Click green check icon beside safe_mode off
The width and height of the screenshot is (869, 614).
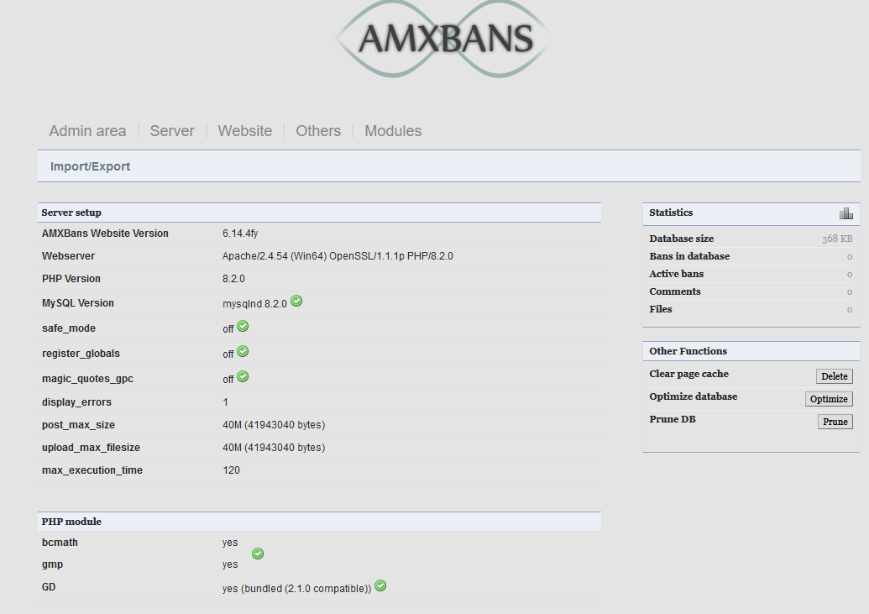tap(243, 326)
